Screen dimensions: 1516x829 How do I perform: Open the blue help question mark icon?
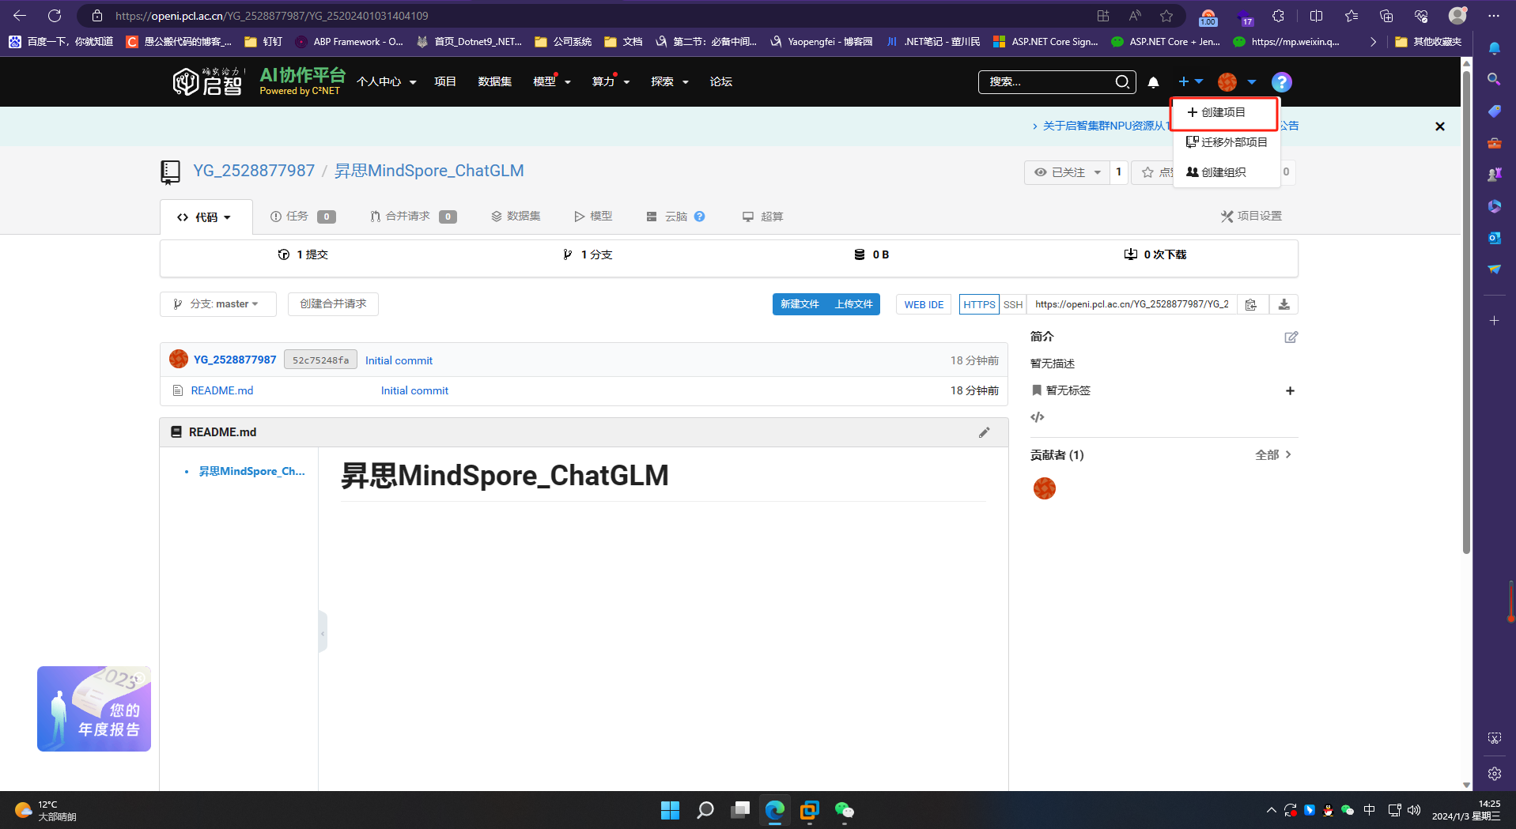click(1281, 82)
